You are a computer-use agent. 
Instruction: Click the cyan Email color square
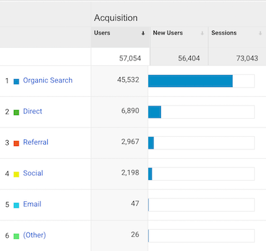pos(17,205)
